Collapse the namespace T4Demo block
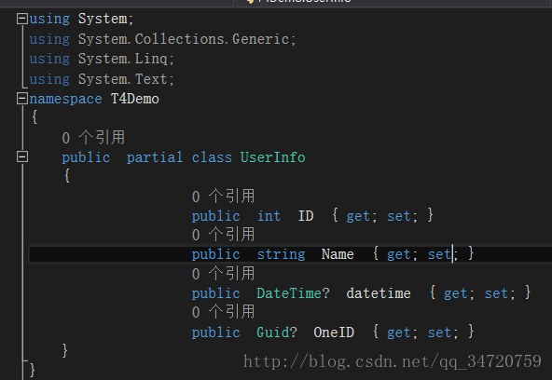 pos(22,99)
